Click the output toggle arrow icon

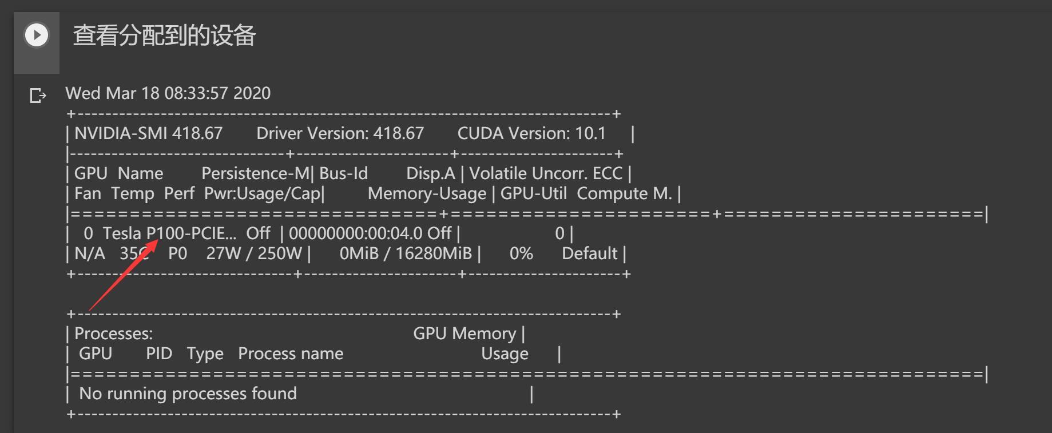(38, 96)
